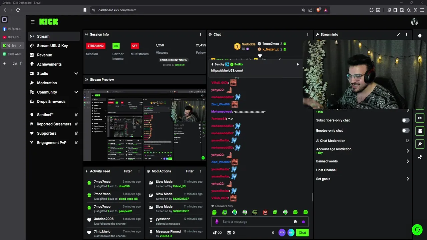427x240 pixels.
Task: Click the green KICK logo
Action: [x=49, y=22]
